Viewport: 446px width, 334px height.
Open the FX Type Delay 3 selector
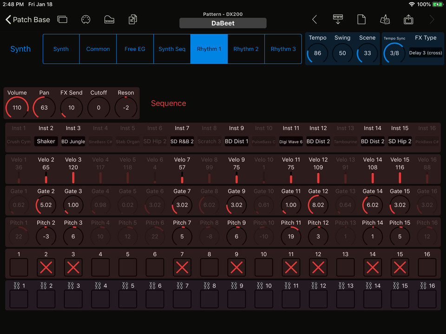[x=425, y=53]
